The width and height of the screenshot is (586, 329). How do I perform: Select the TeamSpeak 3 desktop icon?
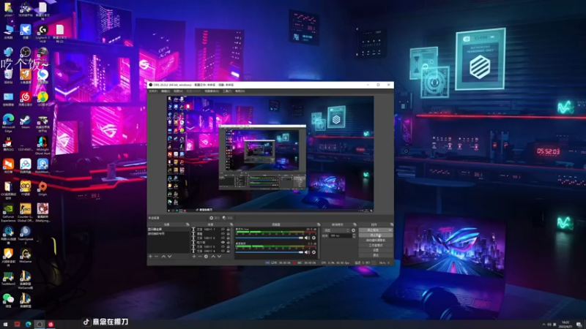26,235
